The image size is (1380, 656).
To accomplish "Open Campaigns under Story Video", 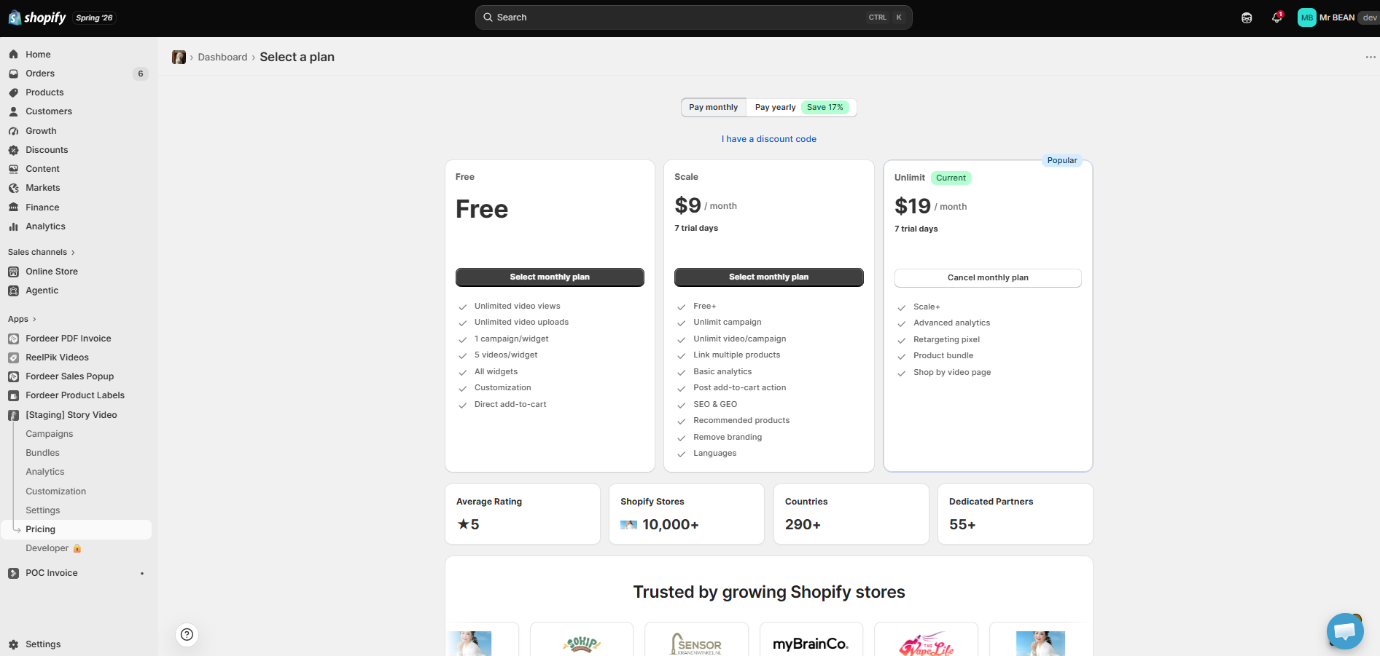I will (50, 434).
